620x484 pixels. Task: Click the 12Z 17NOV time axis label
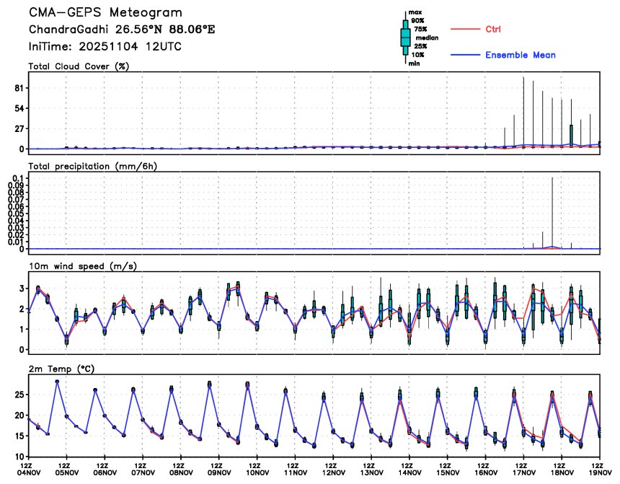coord(523,470)
